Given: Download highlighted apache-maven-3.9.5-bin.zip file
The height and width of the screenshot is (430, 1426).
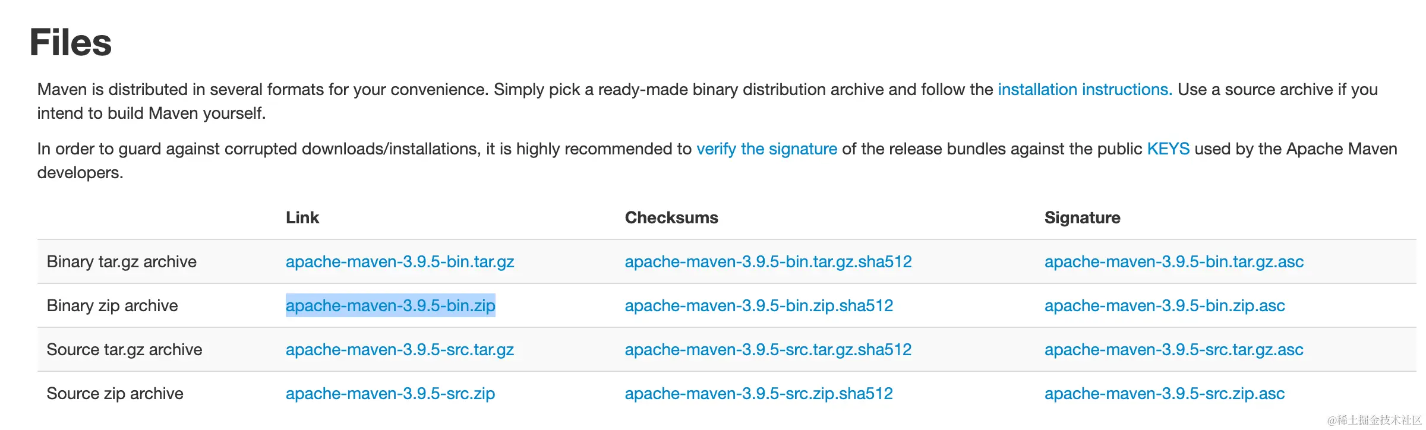Looking at the screenshot, I should tap(390, 306).
